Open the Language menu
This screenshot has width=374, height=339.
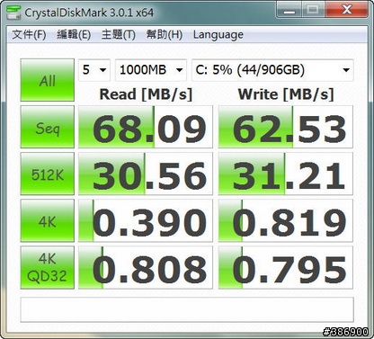[x=218, y=35]
